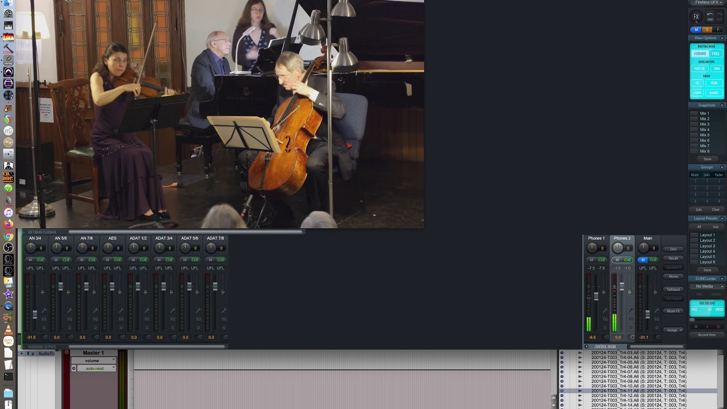
Task: Open the wrench settings for AN 3/4 channel
Action: tap(44, 311)
